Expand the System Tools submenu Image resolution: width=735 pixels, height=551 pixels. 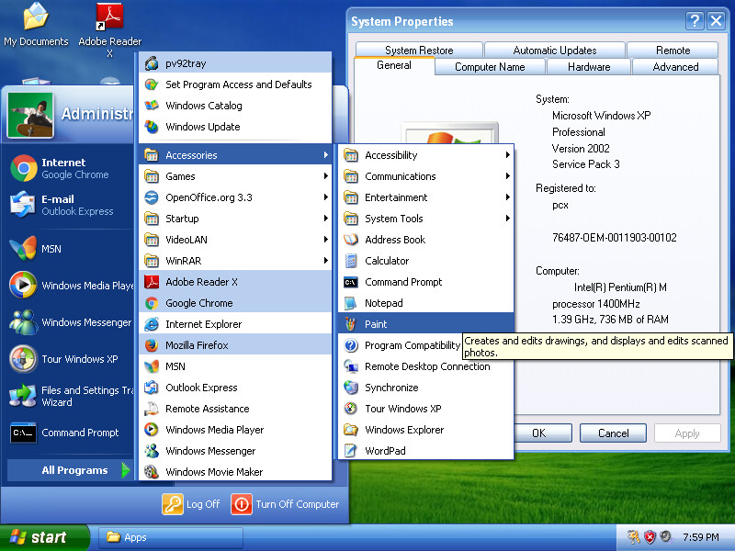coord(425,219)
